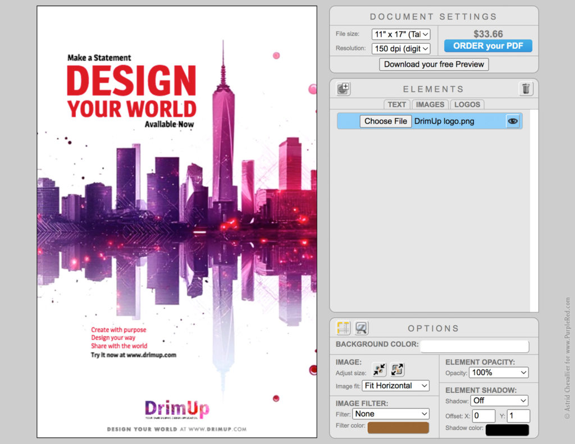
Task: Click the elements list scrollbar track
Action: pyautogui.click(x=534, y=210)
